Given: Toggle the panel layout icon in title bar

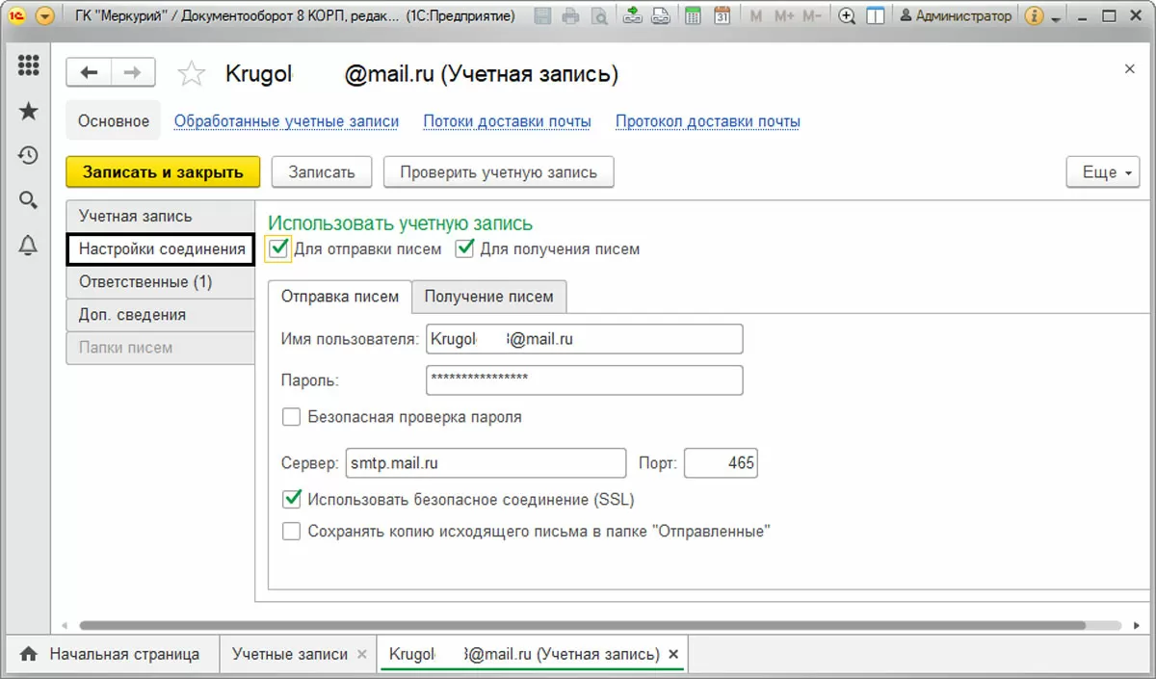Looking at the screenshot, I should point(876,15).
